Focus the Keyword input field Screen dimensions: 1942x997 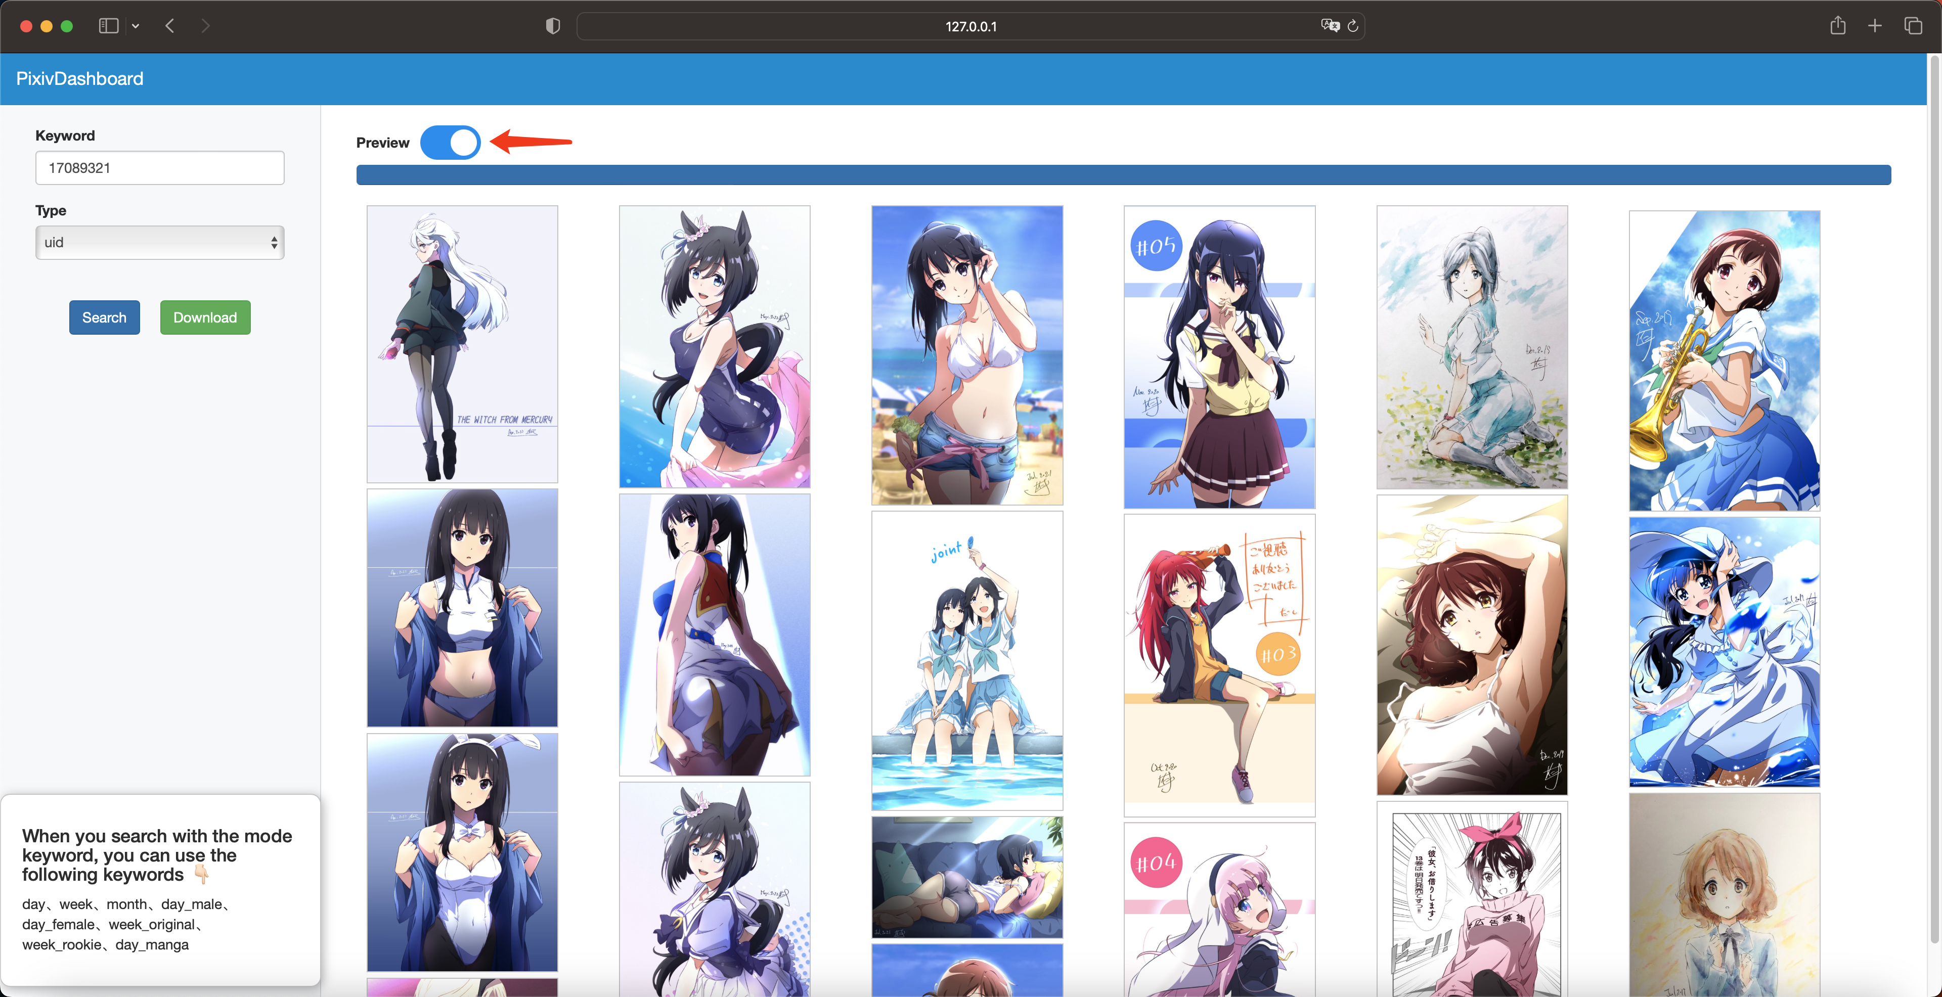(x=160, y=168)
